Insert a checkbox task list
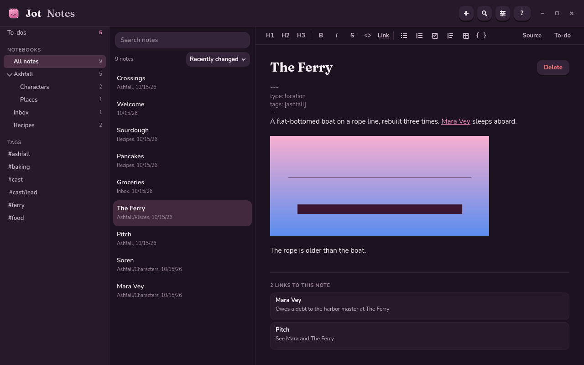Viewport: 584px width, 365px height. (x=435, y=35)
